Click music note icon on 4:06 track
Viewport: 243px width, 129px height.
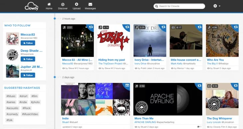point(209,28)
